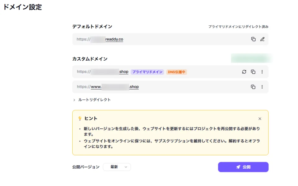
Task: Copy the primary .shop domain URL
Action: (253, 72)
